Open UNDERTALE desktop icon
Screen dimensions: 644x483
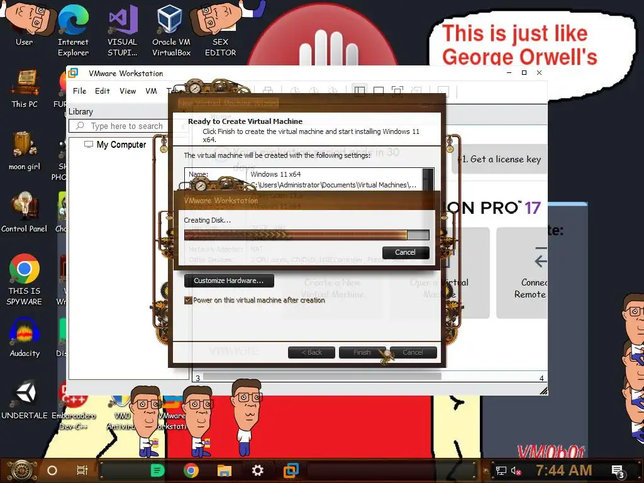pyautogui.click(x=25, y=399)
